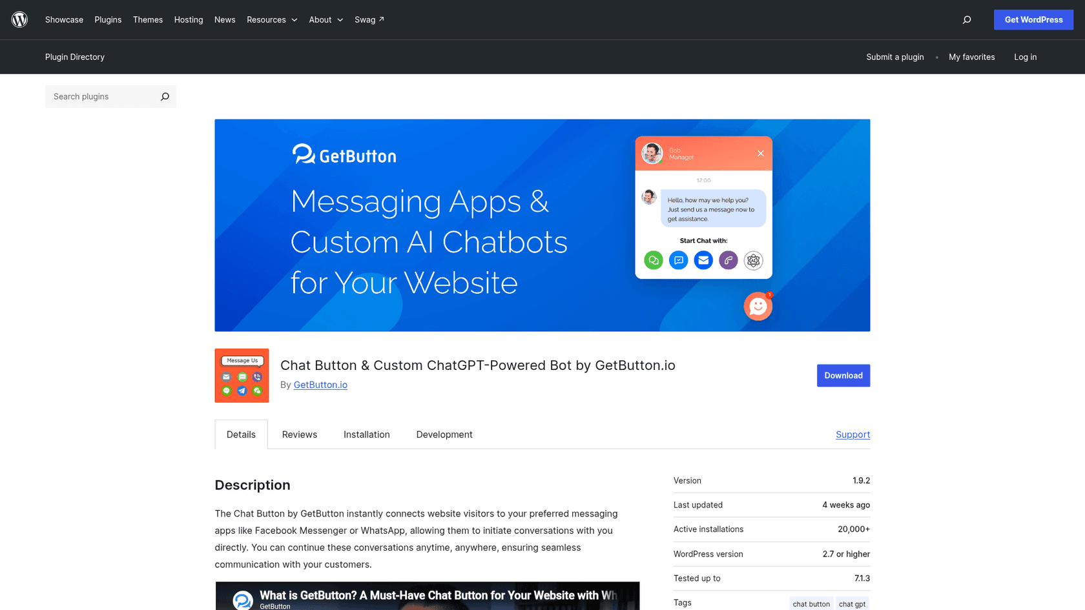This screenshot has width=1085, height=610.
Task: Open Hosting in the top menu
Action: coord(189,19)
